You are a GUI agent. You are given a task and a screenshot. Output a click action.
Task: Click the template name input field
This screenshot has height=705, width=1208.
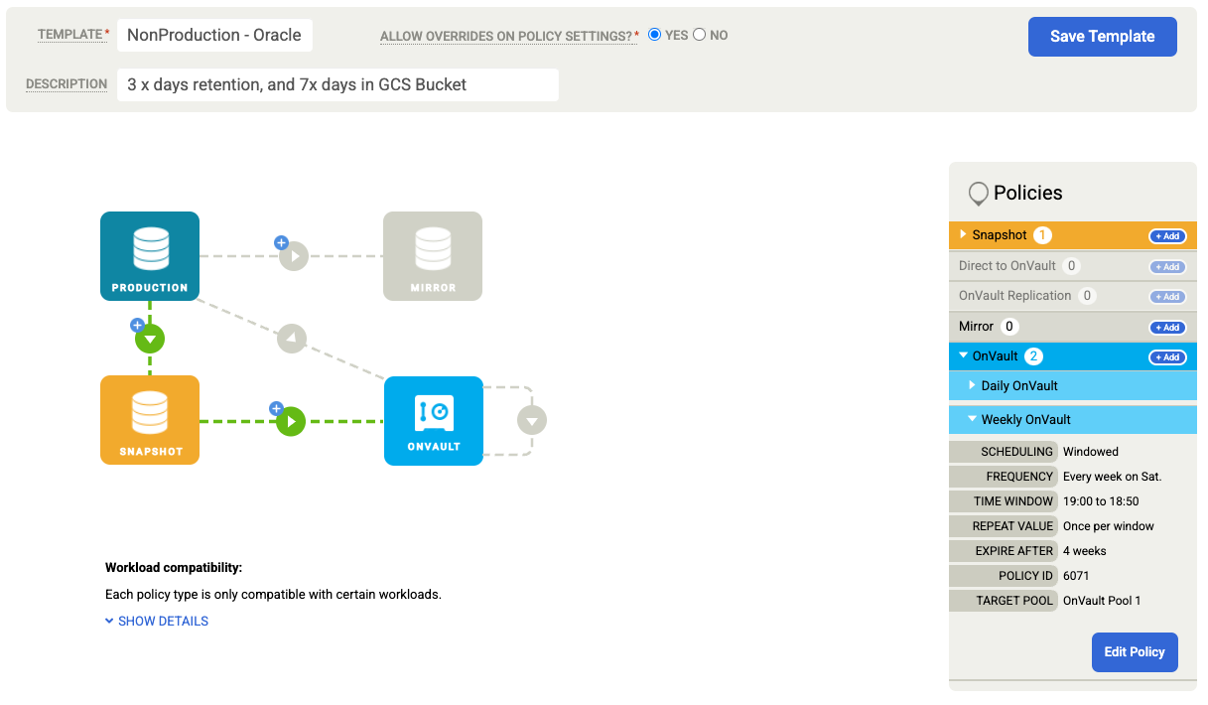(x=214, y=34)
